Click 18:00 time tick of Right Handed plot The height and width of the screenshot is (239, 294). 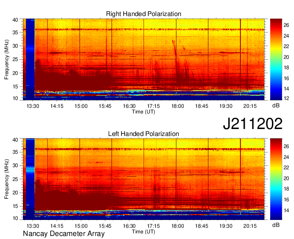pos(178,106)
